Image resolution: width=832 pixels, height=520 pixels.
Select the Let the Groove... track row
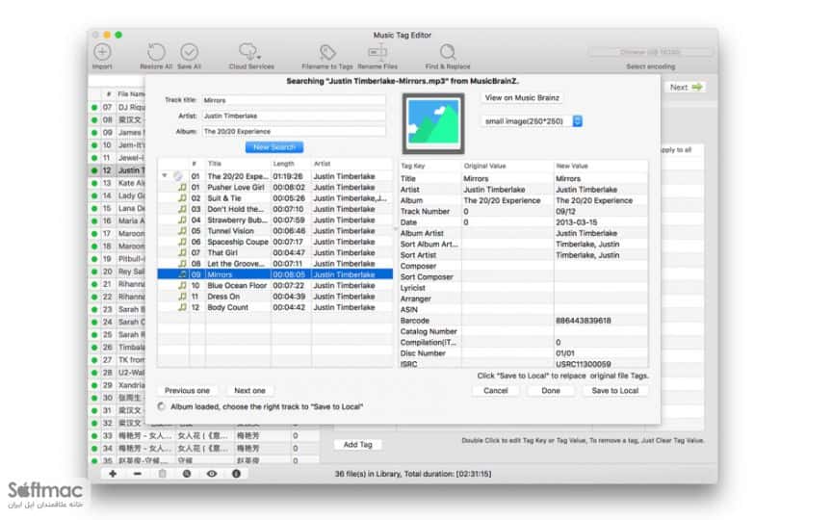[274, 264]
